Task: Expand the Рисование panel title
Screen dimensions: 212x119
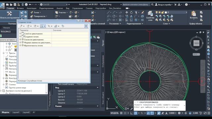Action: 115,23
